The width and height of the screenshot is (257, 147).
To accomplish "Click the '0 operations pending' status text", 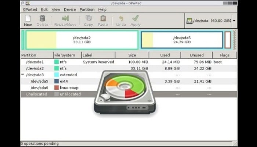I will pos(40,144).
